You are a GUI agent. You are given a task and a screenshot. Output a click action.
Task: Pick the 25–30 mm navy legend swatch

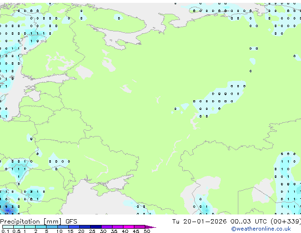[96, 227]
